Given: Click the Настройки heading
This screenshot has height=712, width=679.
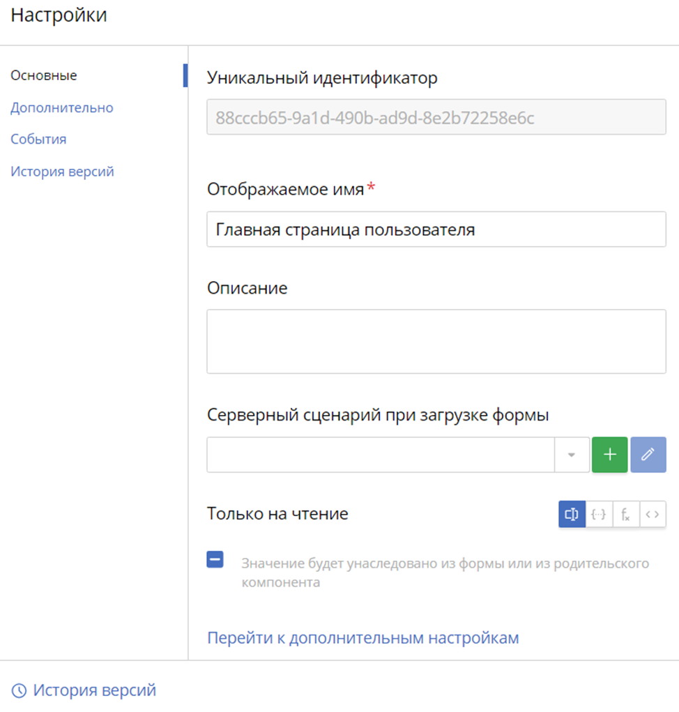Looking at the screenshot, I should tap(59, 15).
